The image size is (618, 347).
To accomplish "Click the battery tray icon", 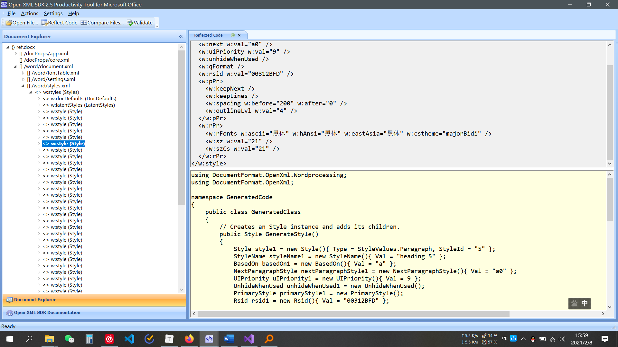I will click(543, 339).
